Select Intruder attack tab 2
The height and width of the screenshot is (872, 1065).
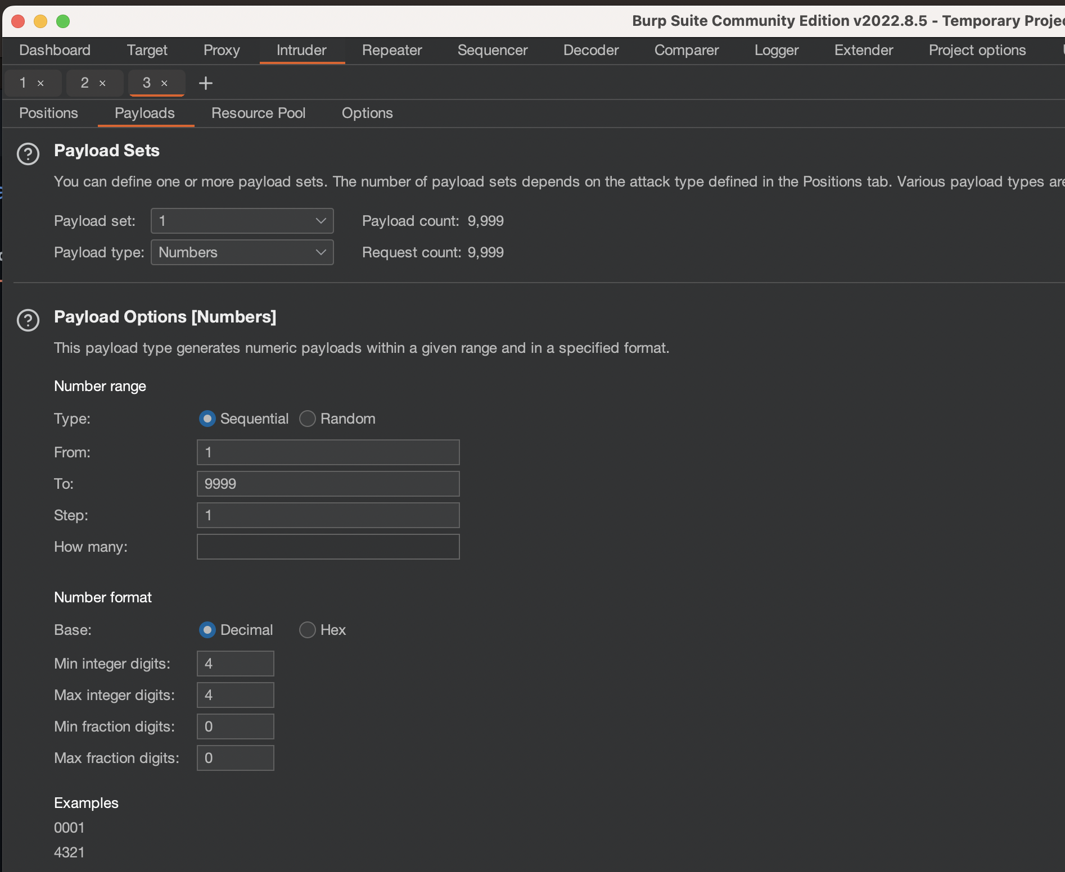(85, 83)
